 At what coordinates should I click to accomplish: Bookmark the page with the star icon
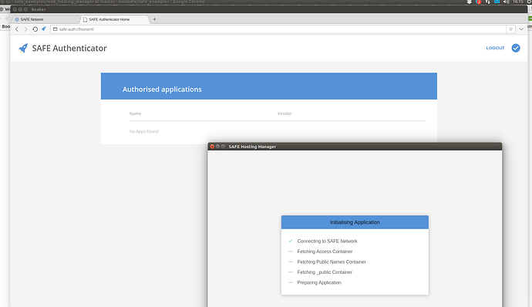click(510, 29)
